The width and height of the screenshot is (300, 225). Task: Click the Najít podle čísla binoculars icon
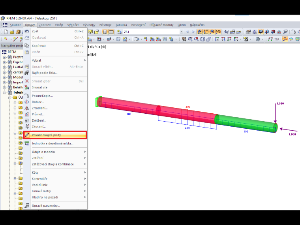(27, 73)
